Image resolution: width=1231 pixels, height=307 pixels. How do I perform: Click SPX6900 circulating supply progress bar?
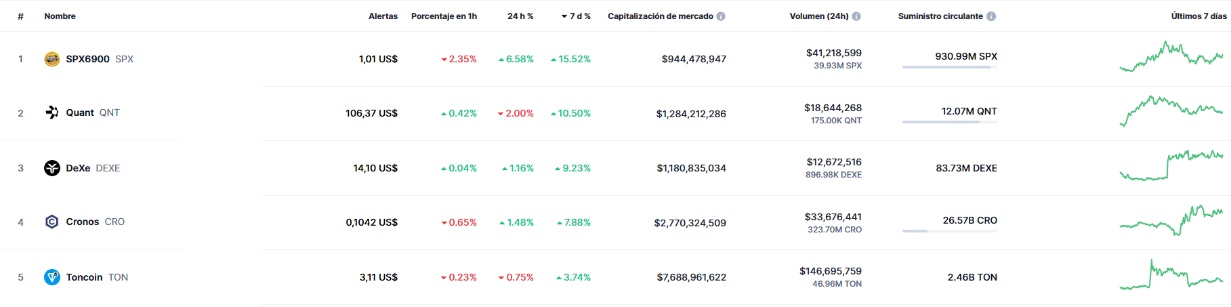pos(949,67)
